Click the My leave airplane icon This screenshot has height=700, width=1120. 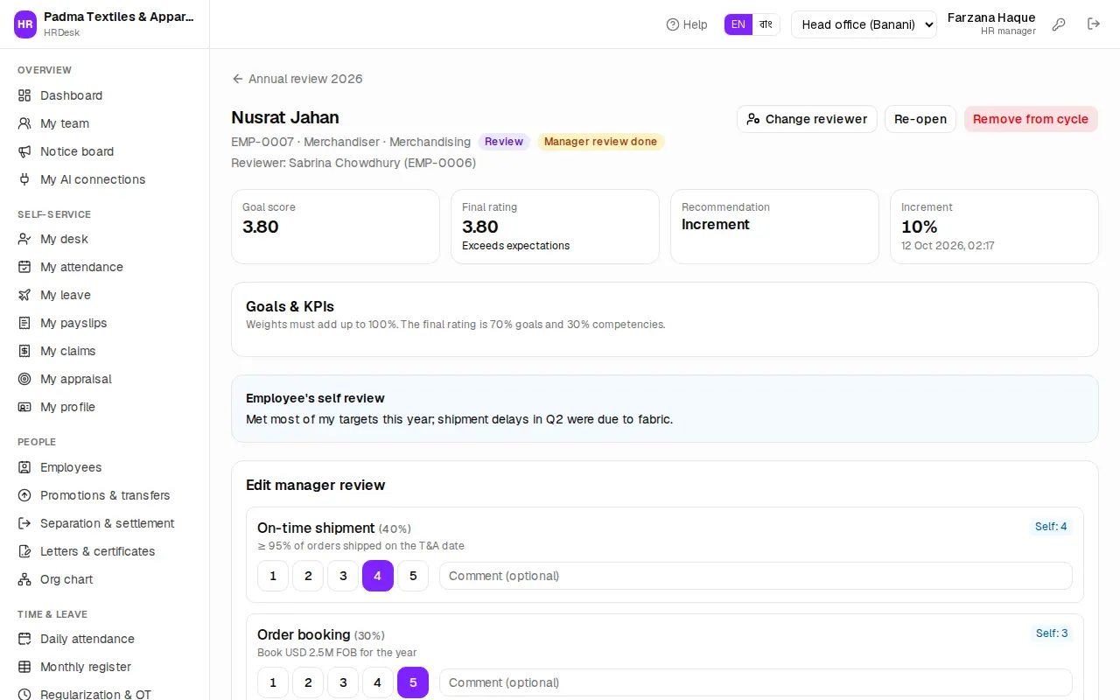tap(24, 295)
